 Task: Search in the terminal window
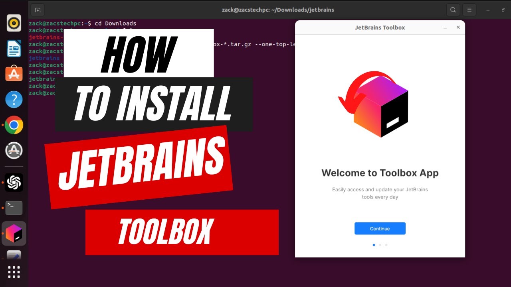(453, 10)
